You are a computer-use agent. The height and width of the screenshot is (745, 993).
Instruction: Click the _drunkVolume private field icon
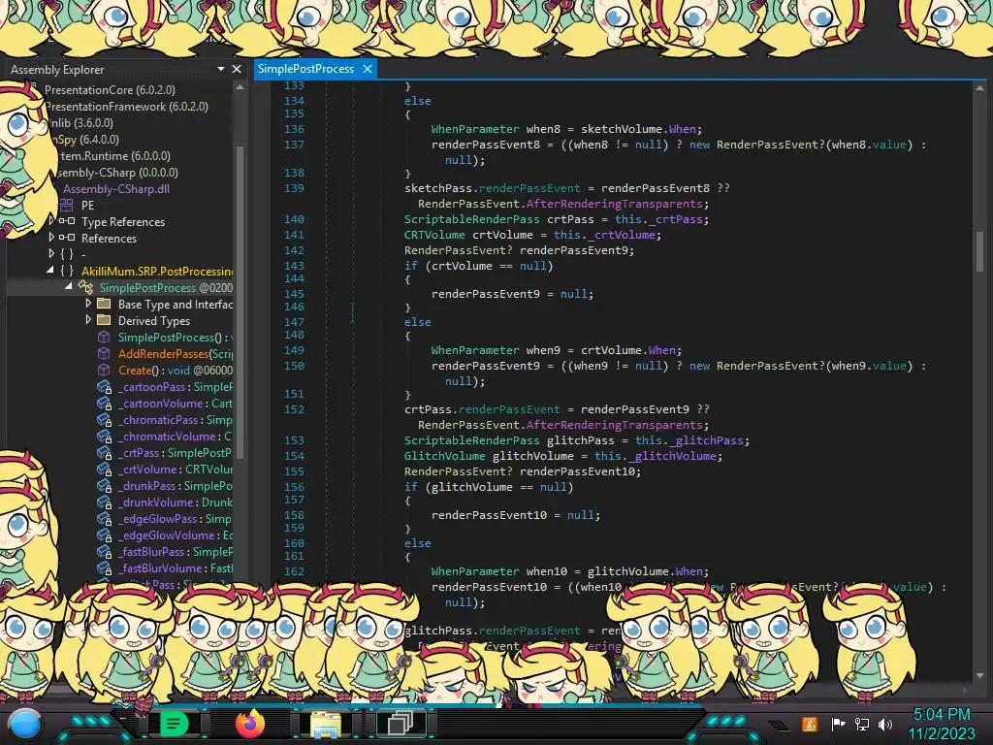104,502
